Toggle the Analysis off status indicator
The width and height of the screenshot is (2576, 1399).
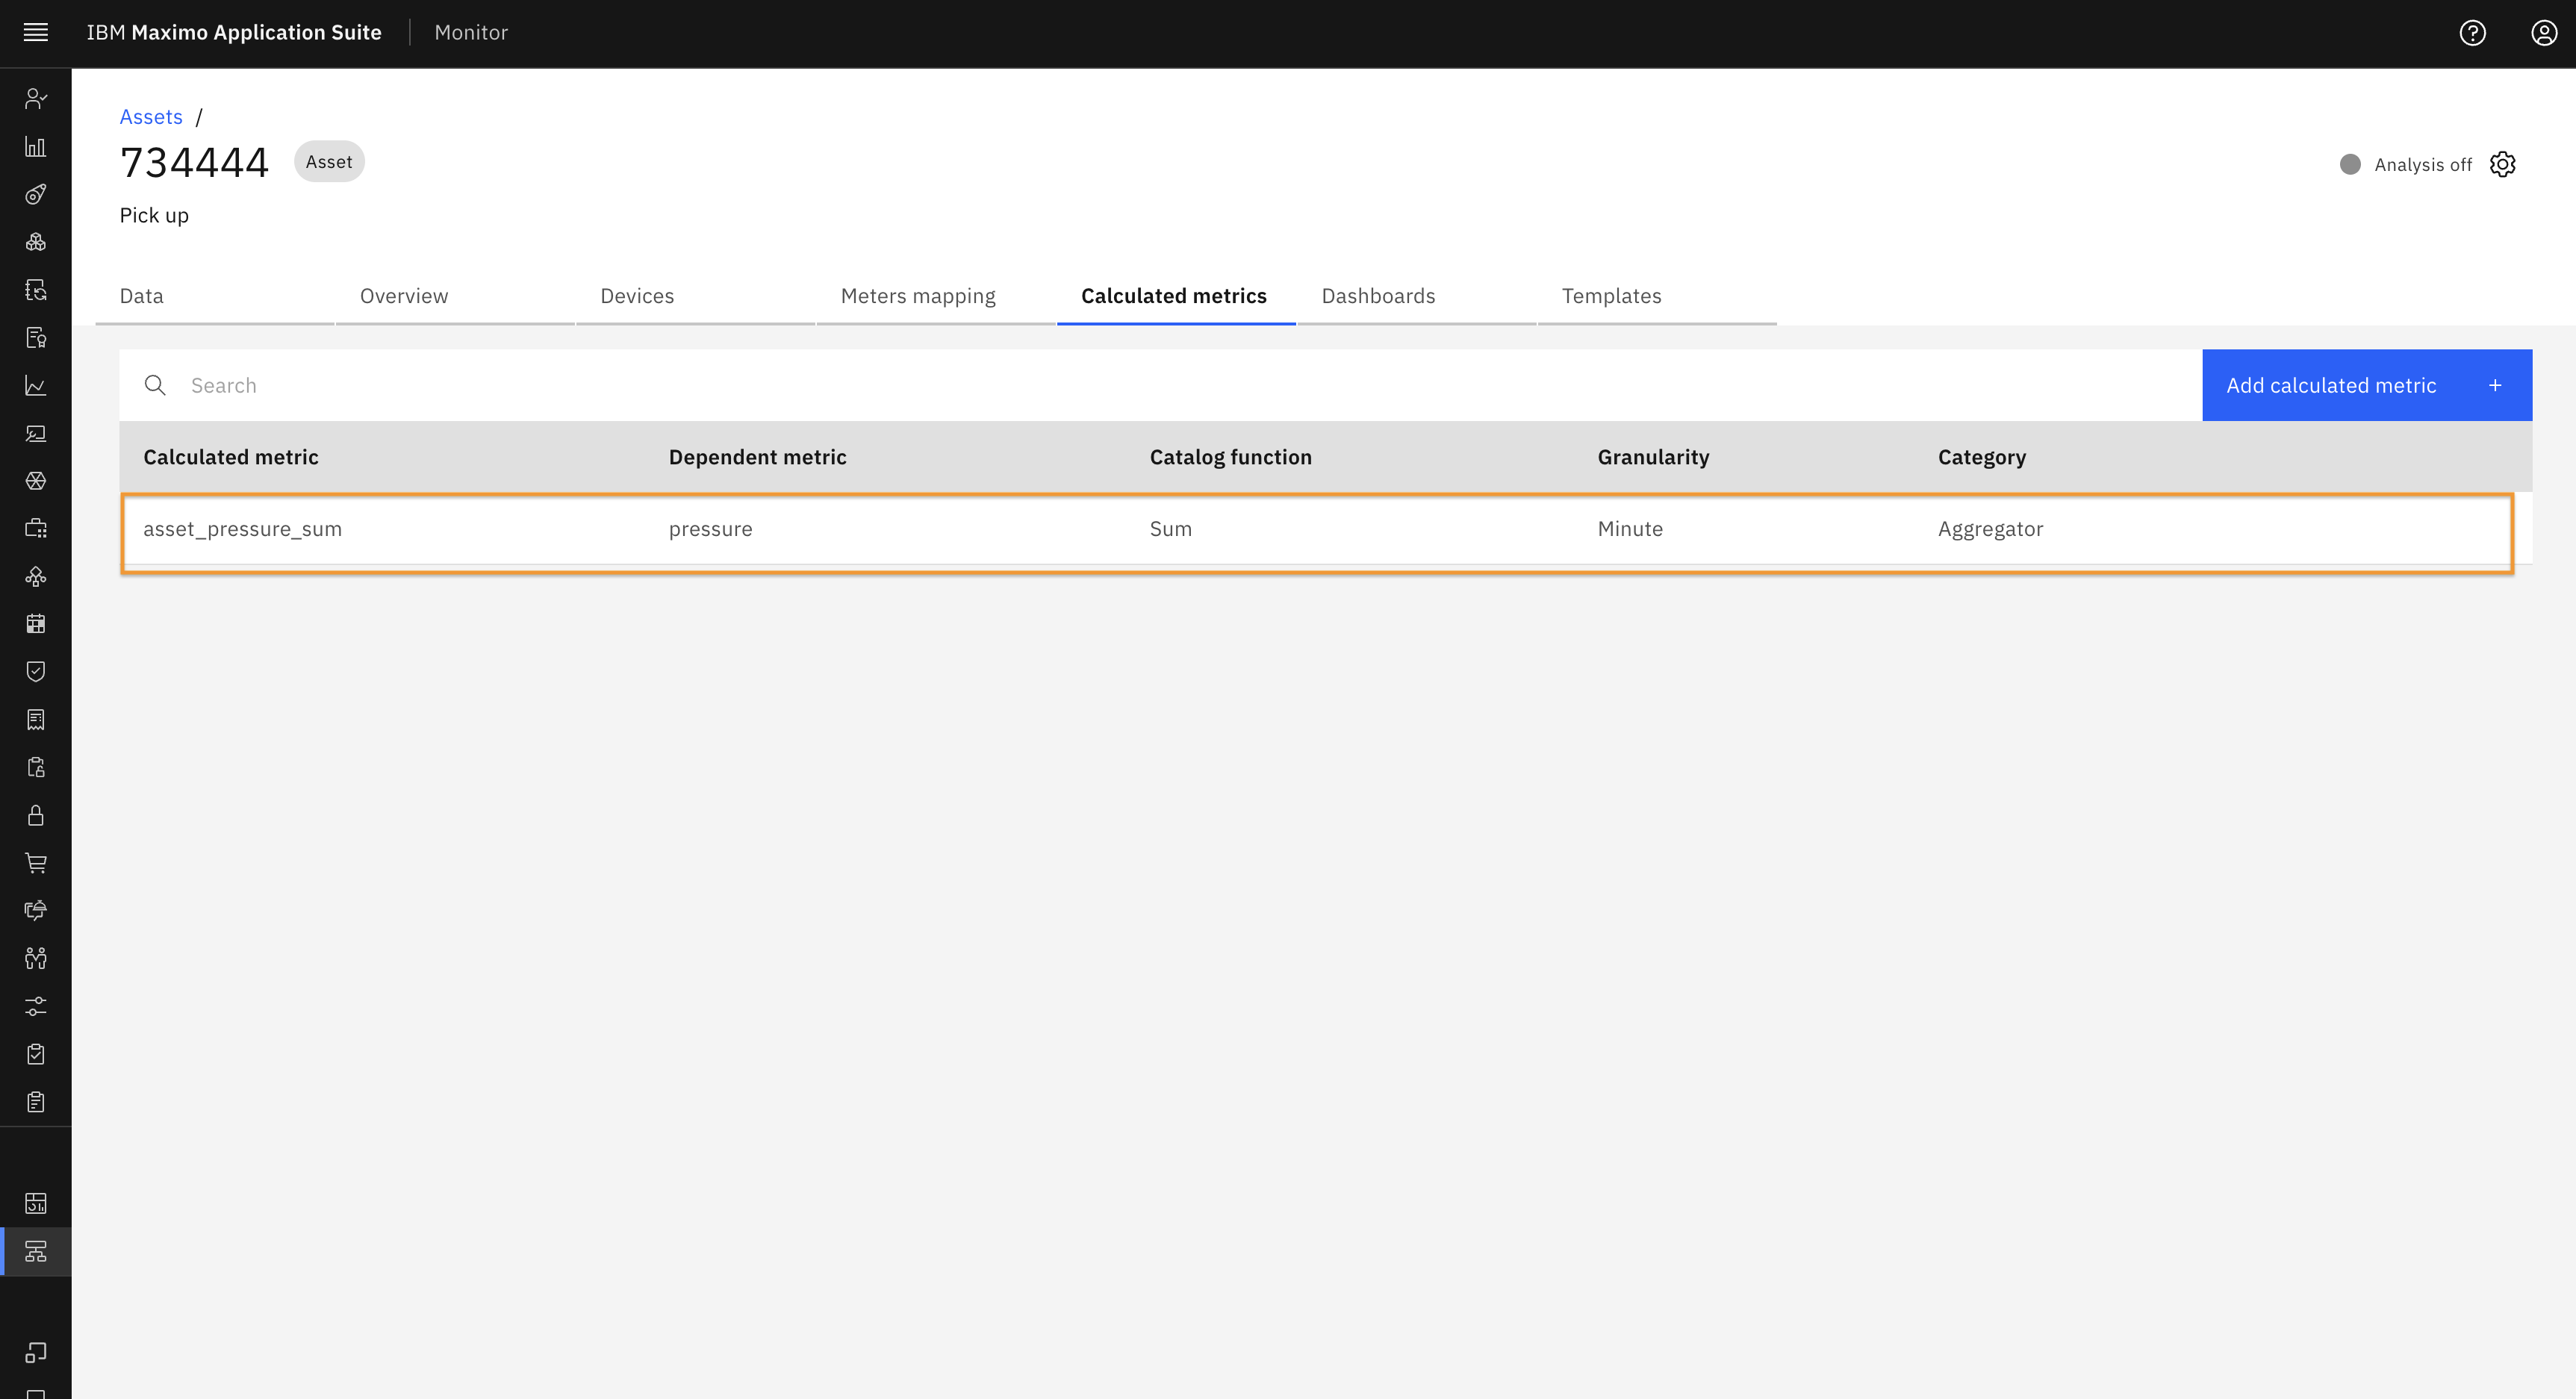[x=2406, y=164]
